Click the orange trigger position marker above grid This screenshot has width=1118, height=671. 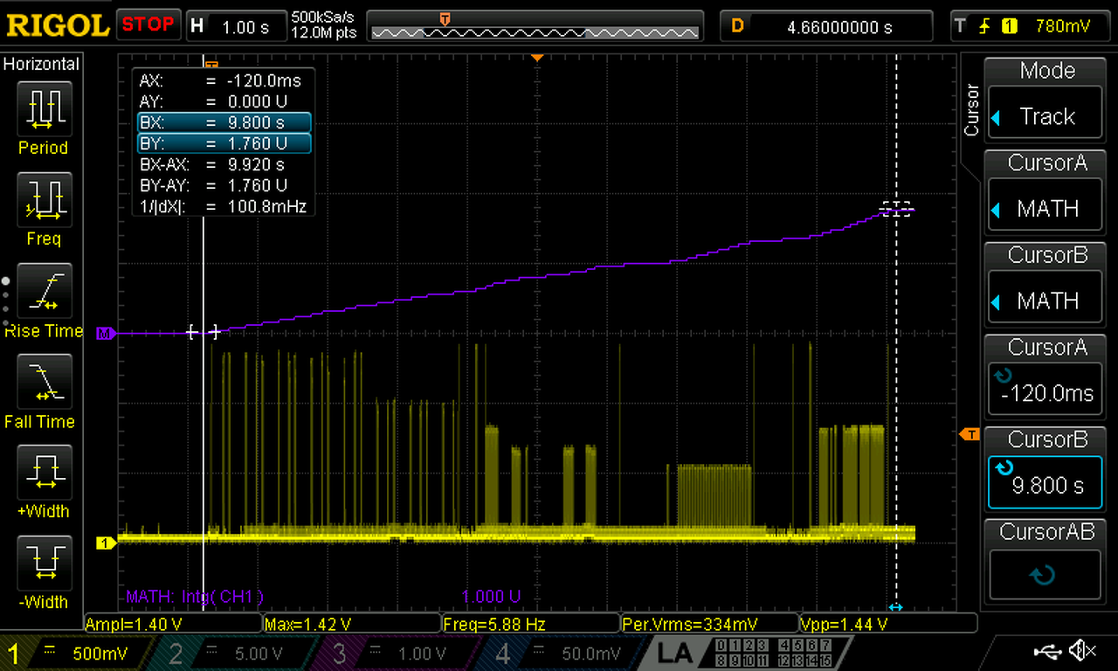pos(538,58)
